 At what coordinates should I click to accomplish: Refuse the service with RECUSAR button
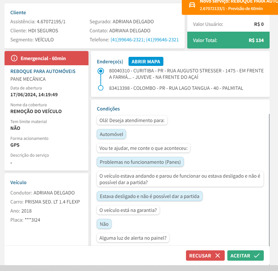(205, 255)
